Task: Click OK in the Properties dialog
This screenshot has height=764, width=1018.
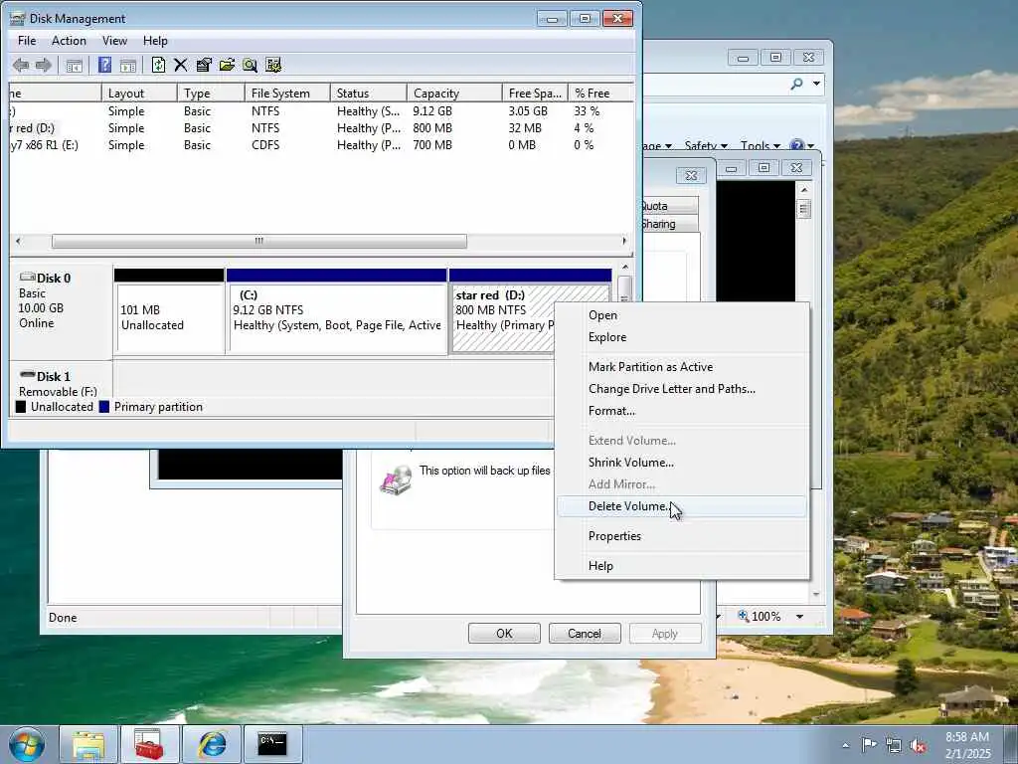Action: click(x=504, y=634)
